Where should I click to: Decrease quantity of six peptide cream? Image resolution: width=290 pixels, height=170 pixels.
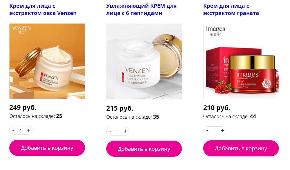[x=110, y=131]
